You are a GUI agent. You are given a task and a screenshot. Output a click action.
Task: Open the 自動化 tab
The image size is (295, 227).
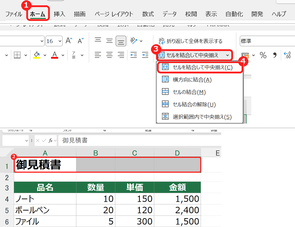pyautogui.click(x=234, y=14)
